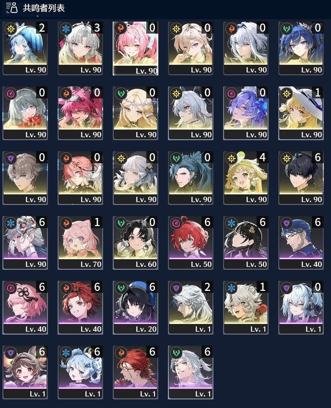Select the highlighted pink-haired winking character portrait
331x408 pixels.
pyautogui.click(x=135, y=48)
